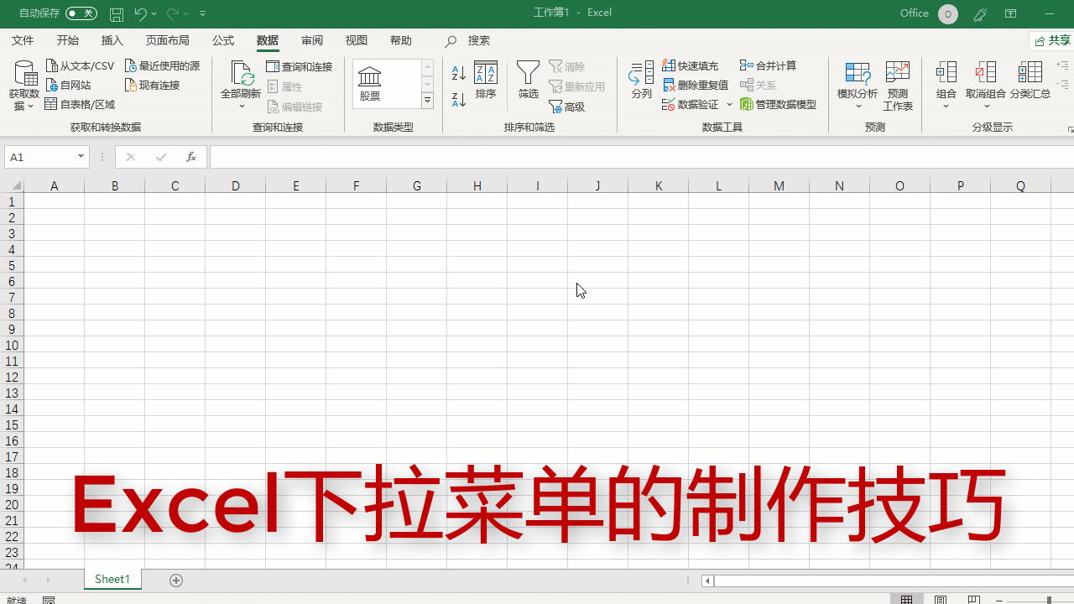
Task: Open the Ribbon Display Options icon
Action: click(x=1011, y=13)
